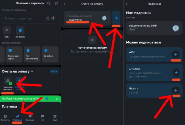185x125 pixels.
Task: Tap tax service logo in Подписки на счета card
Action: (x=104, y=18)
